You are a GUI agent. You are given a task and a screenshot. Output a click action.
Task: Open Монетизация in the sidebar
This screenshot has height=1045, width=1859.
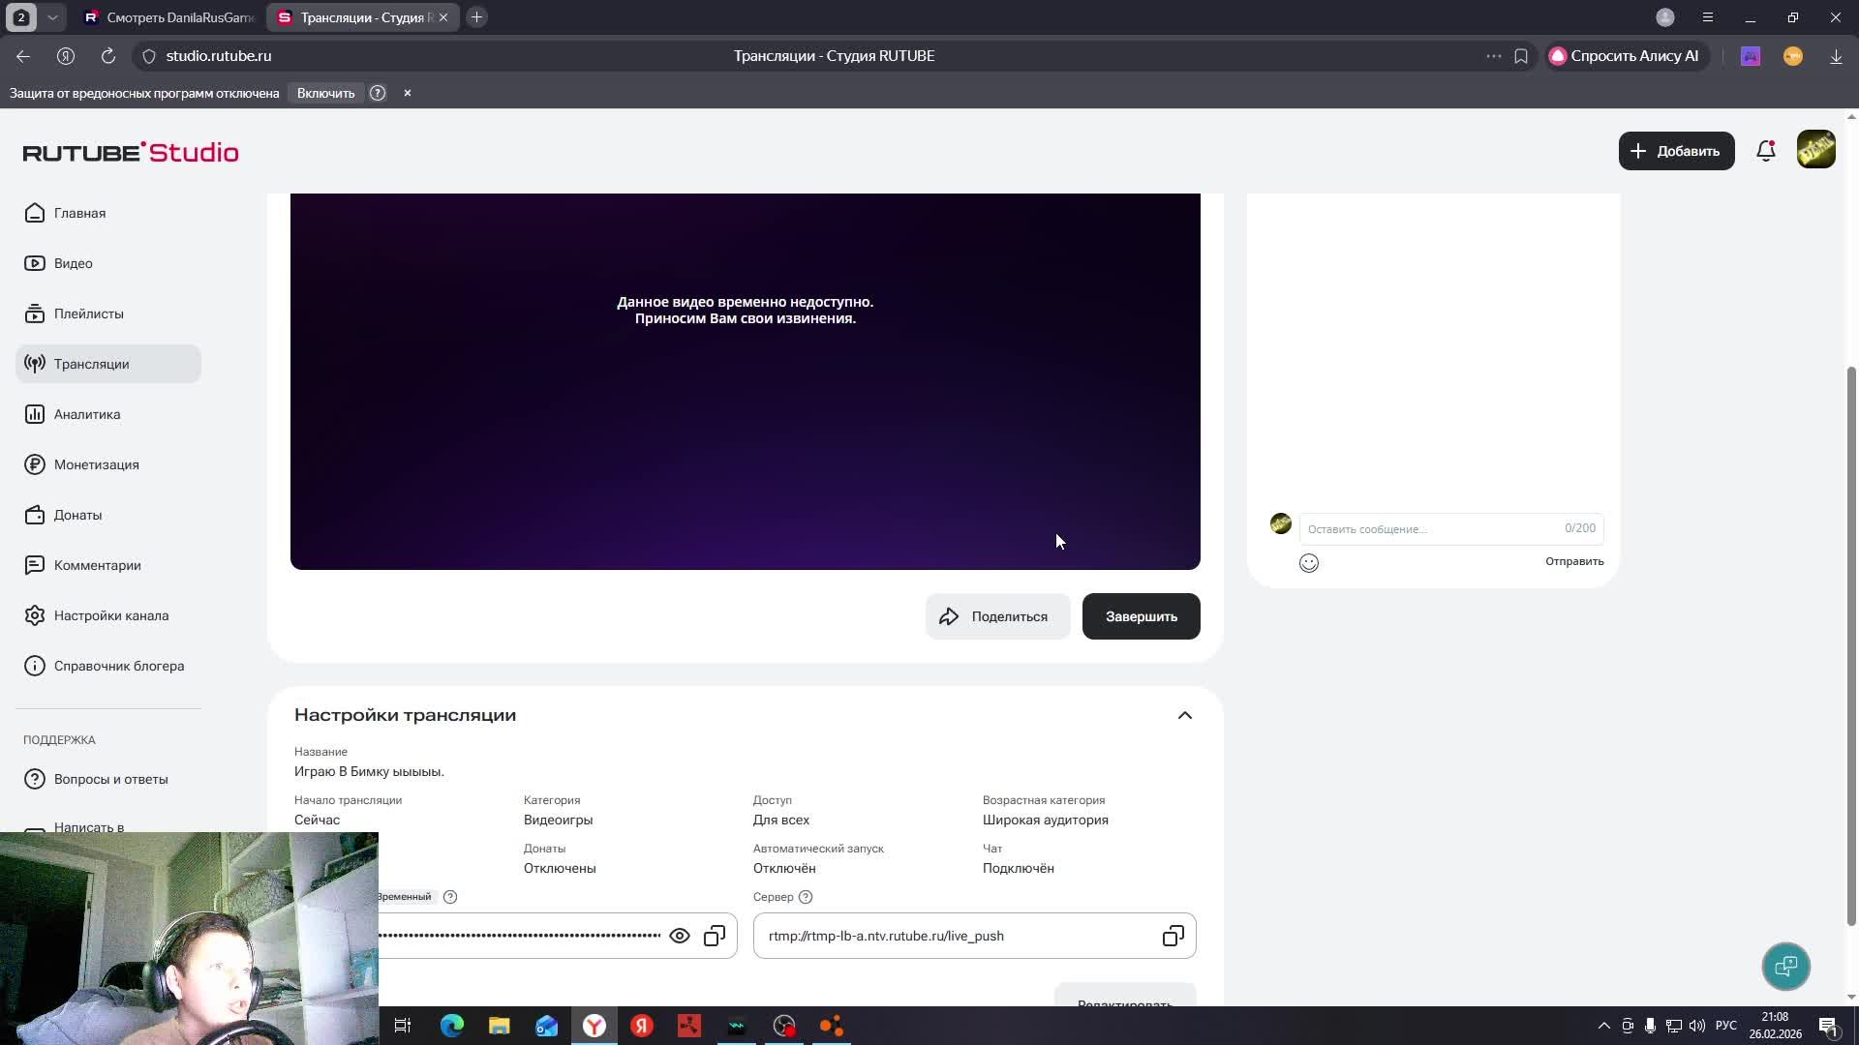tap(96, 464)
